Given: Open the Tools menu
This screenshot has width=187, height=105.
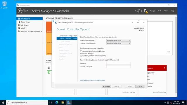Looking at the screenshot, I should [x=160, y=11].
